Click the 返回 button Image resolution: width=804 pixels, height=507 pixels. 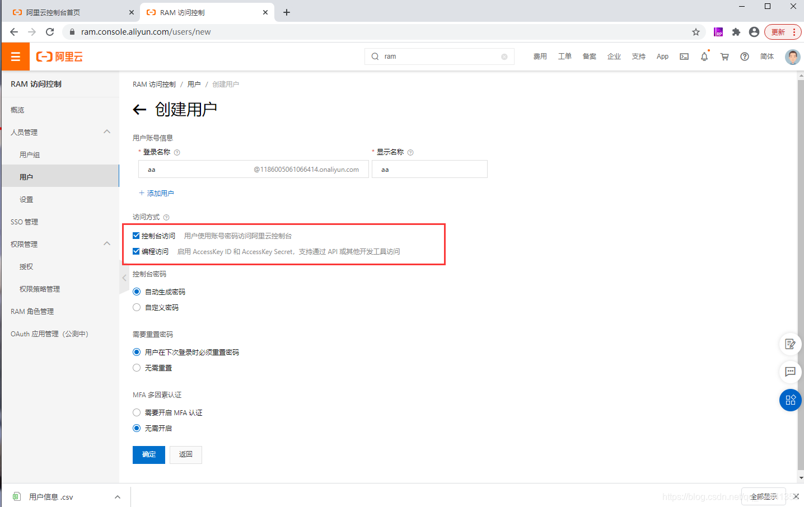click(x=186, y=455)
